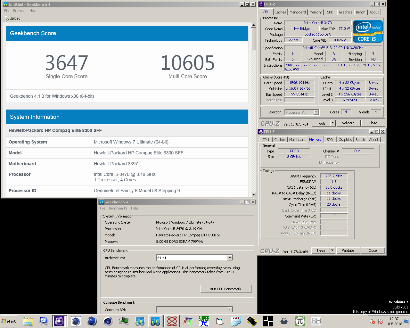Click Upload in the Geekbench results toolbar
Image resolution: width=410 pixels, height=328 pixels.
point(12,18)
